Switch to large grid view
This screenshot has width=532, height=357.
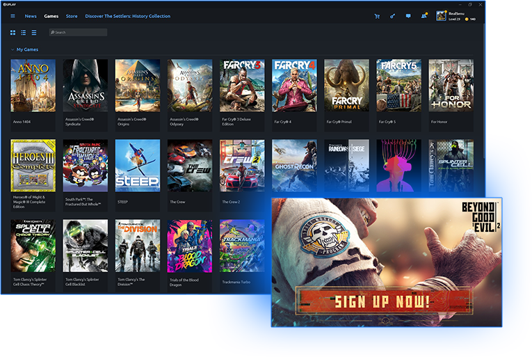(x=13, y=33)
